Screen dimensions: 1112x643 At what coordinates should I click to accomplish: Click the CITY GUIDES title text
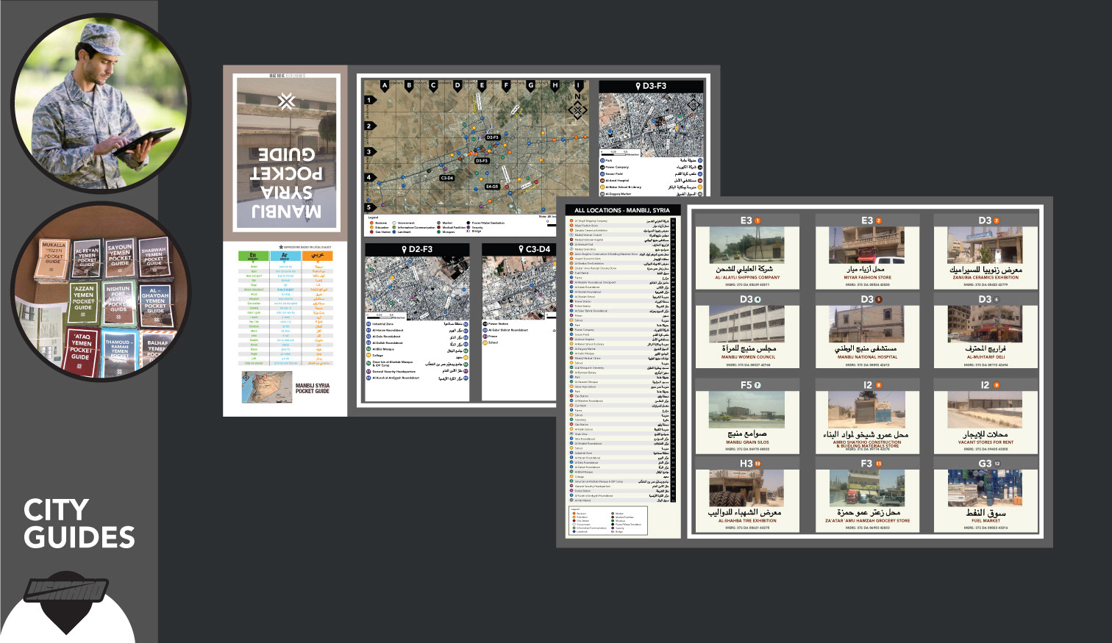pyautogui.click(x=79, y=524)
